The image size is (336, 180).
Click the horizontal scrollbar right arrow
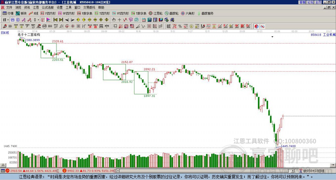click(x=293, y=171)
